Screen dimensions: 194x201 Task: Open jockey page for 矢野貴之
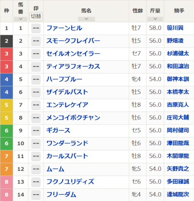point(178,169)
